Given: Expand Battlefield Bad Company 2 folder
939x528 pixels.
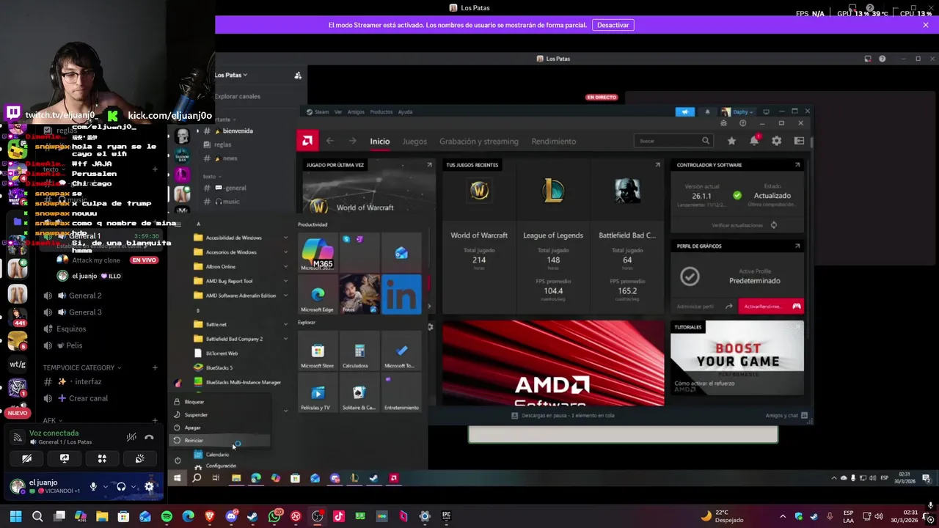Looking at the screenshot, I should click(241, 339).
